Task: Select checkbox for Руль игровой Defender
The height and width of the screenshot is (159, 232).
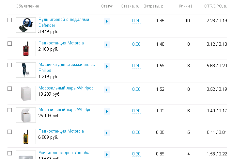Action: (10, 20)
